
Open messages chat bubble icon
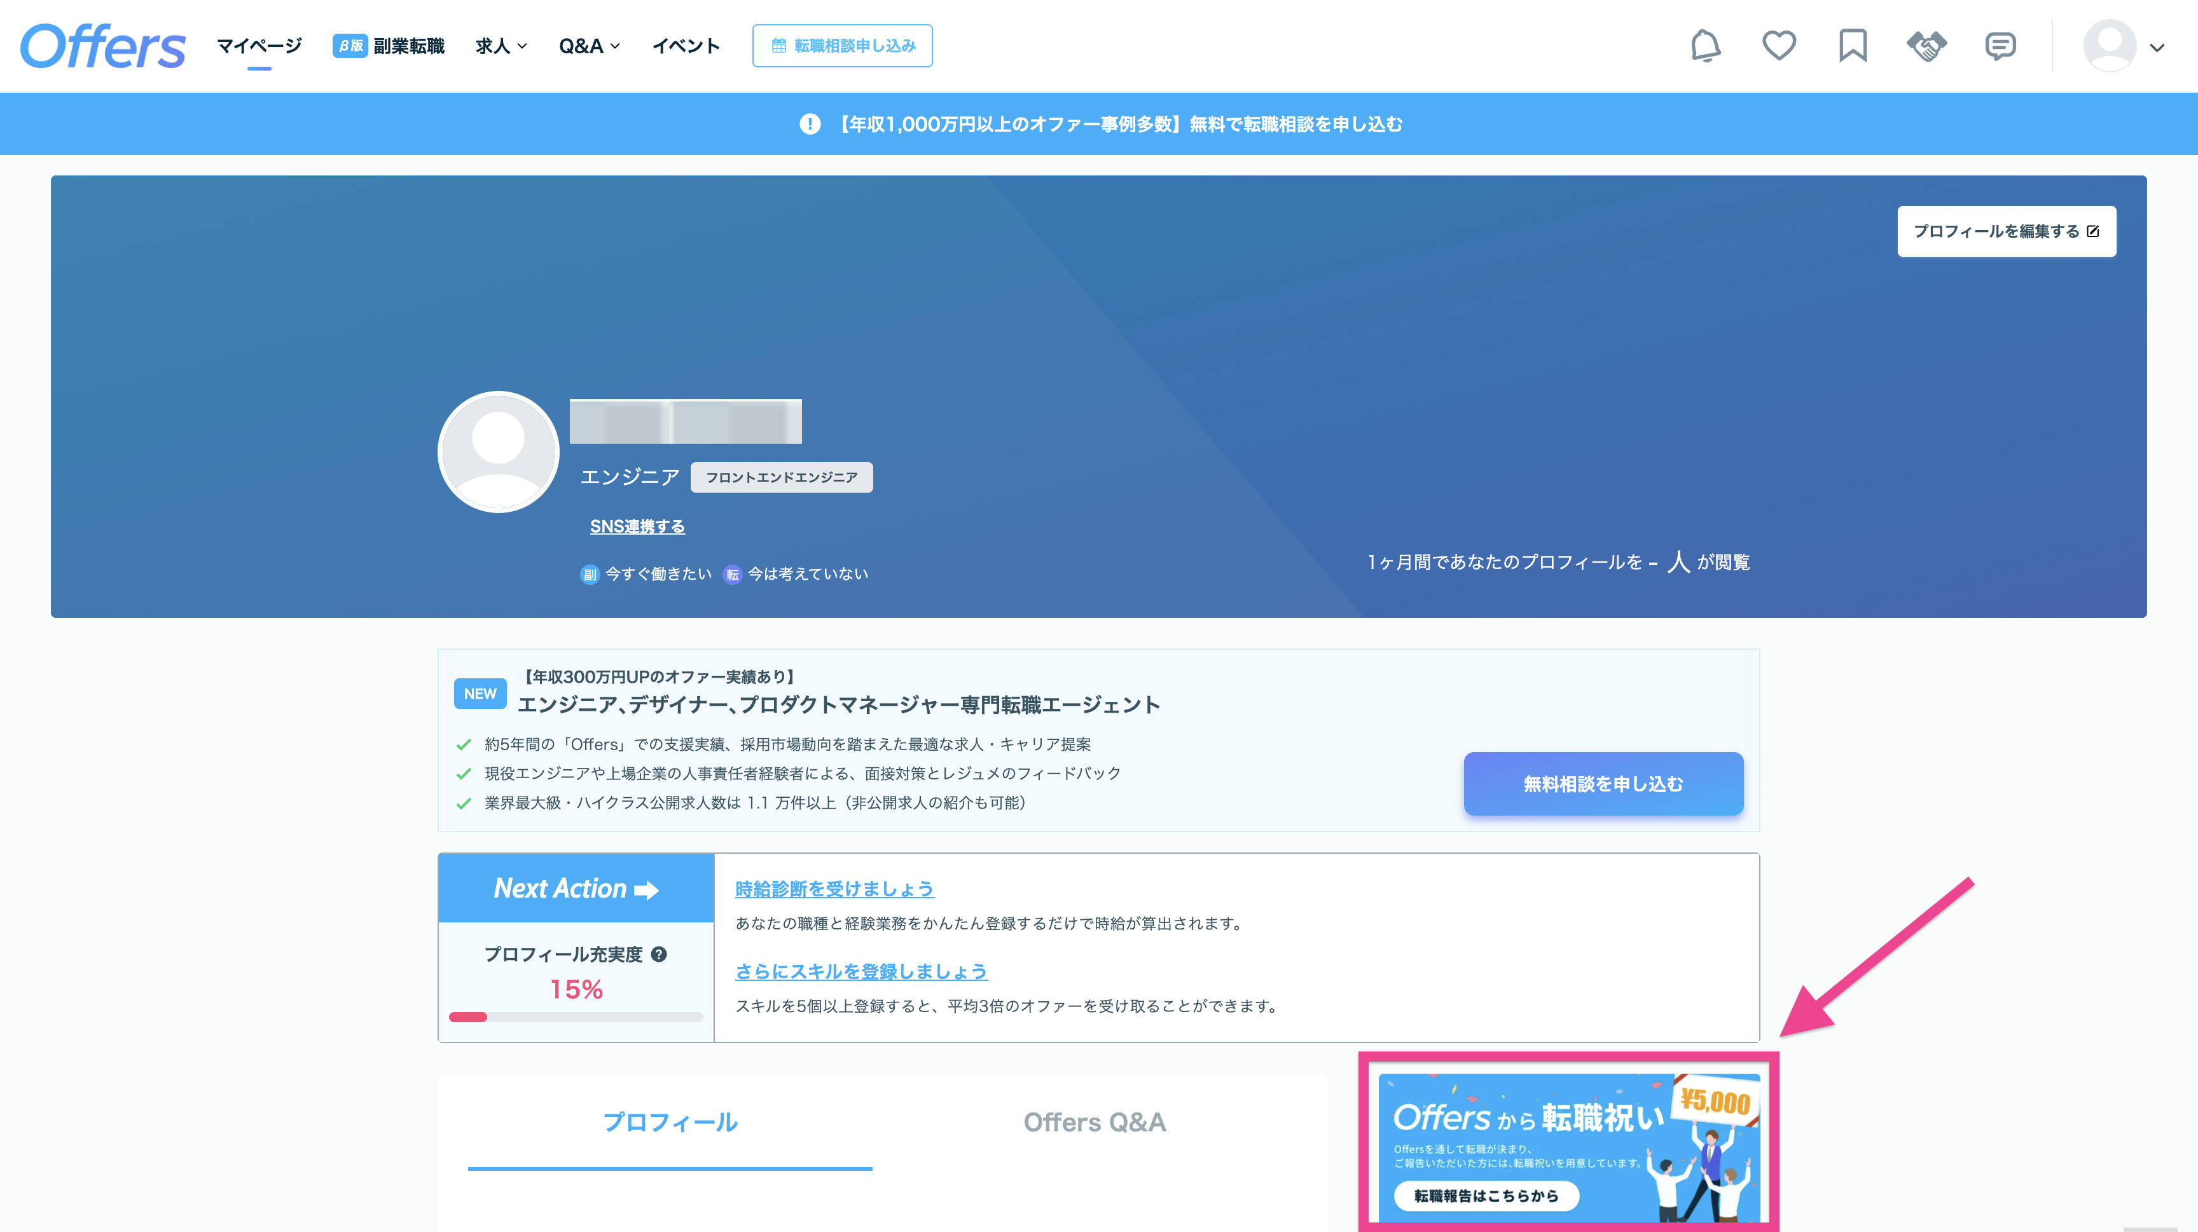point(2000,46)
